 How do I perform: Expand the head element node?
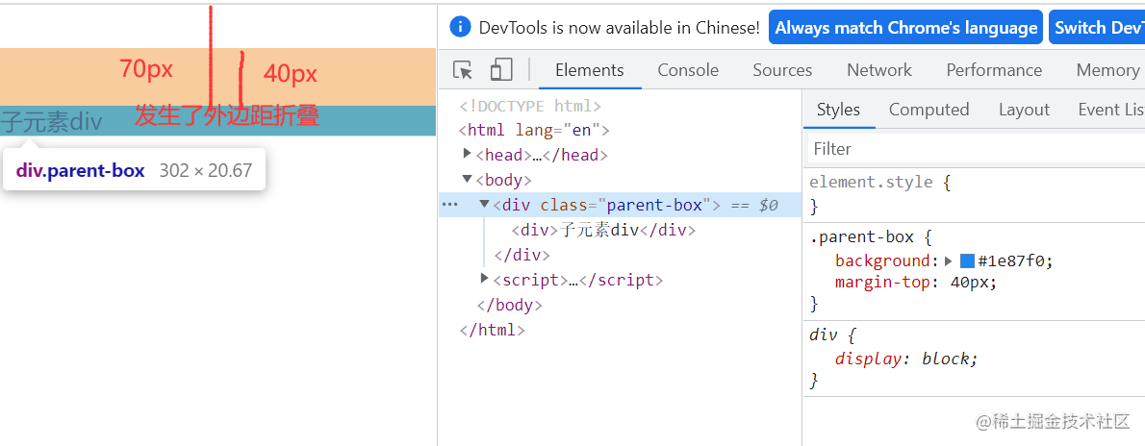coord(468,154)
